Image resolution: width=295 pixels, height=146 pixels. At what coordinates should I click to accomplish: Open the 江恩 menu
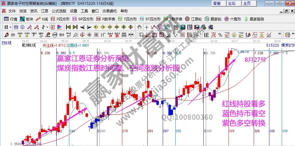coord(44,11)
